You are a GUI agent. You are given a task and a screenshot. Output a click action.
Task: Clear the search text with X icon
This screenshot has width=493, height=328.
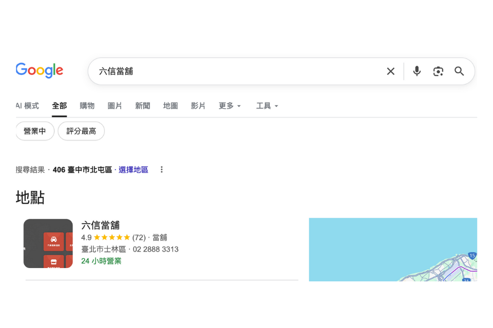tap(391, 71)
